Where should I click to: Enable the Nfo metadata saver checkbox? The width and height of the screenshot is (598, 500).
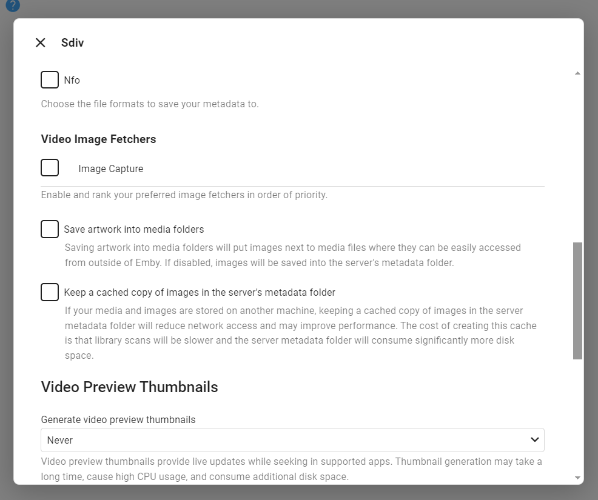50,80
